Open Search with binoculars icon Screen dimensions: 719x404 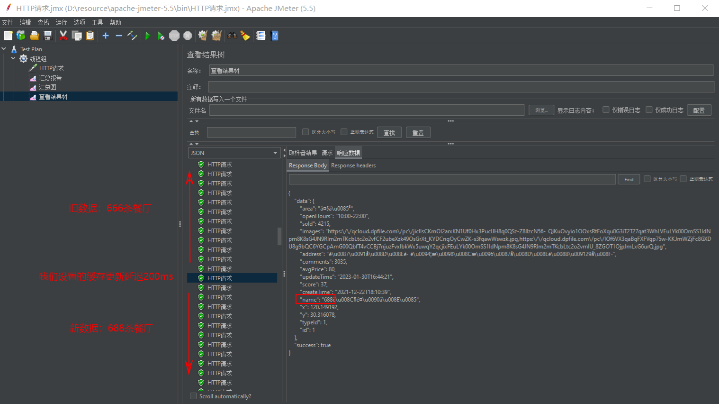(x=232, y=36)
